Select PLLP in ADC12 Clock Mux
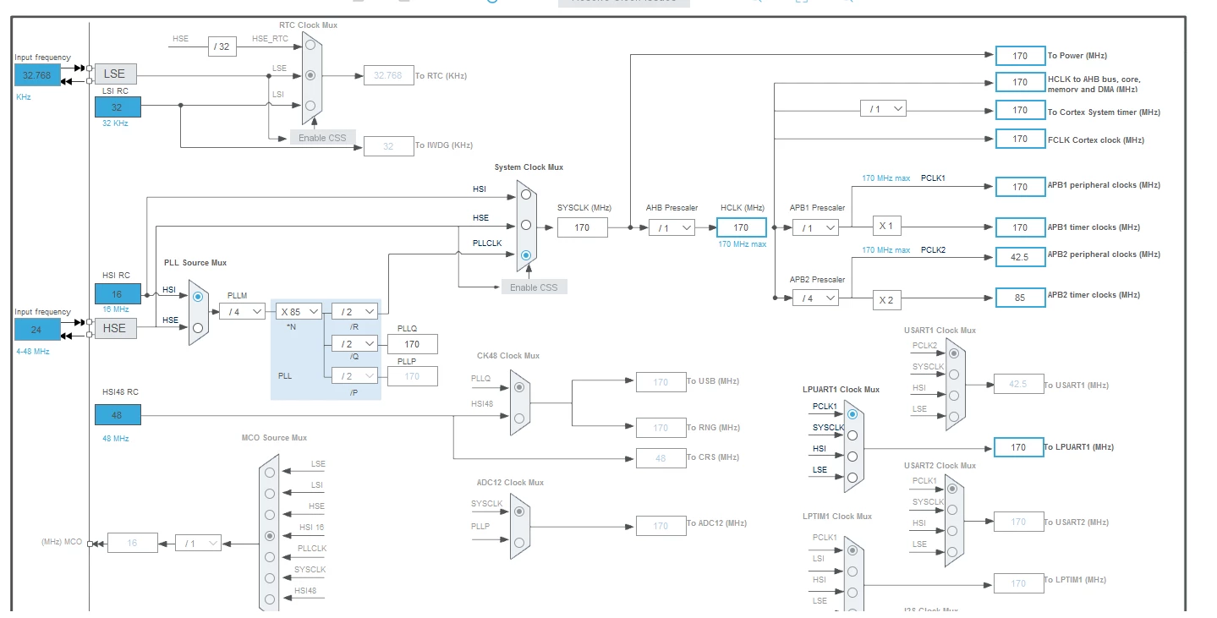The width and height of the screenshot is (1217, 618). click(519, 542)
